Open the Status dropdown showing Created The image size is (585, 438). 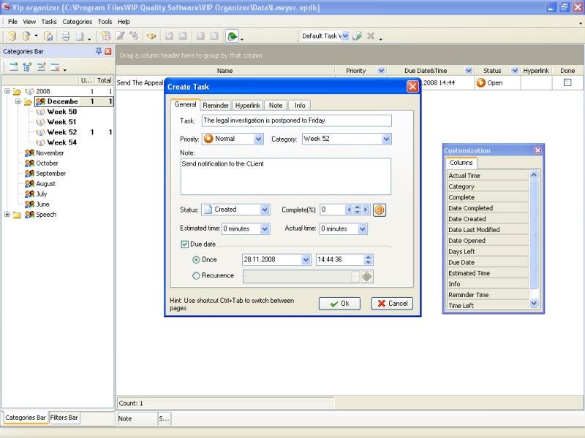(265, 210)
